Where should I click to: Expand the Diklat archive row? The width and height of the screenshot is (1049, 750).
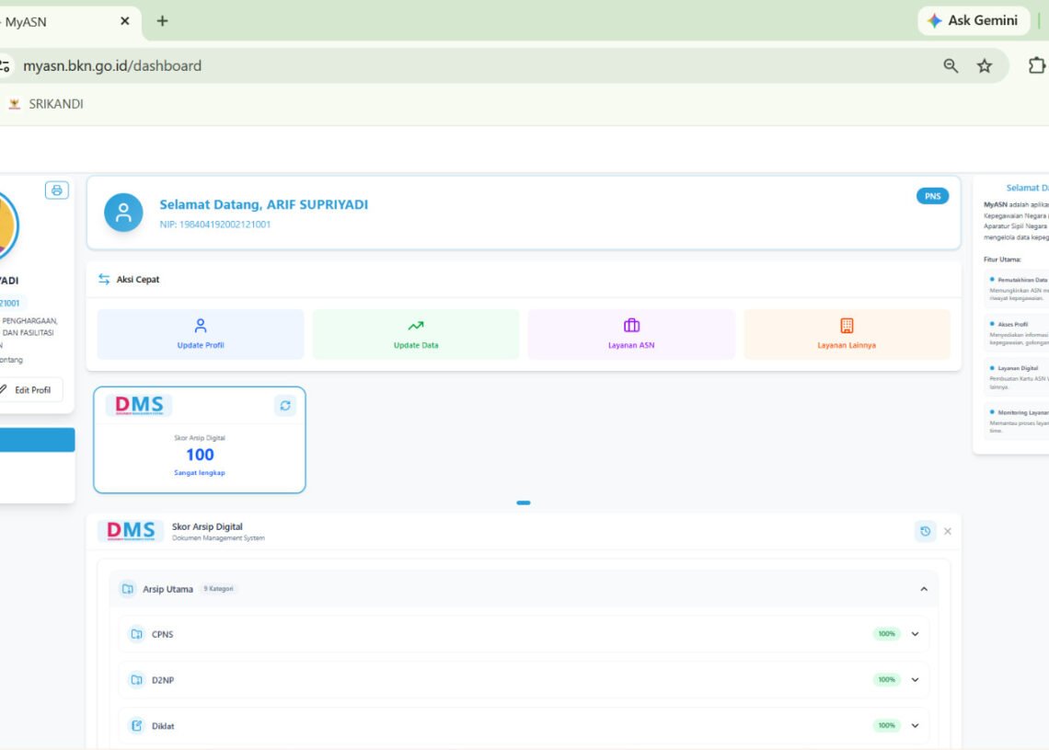[x=916, y=725]
